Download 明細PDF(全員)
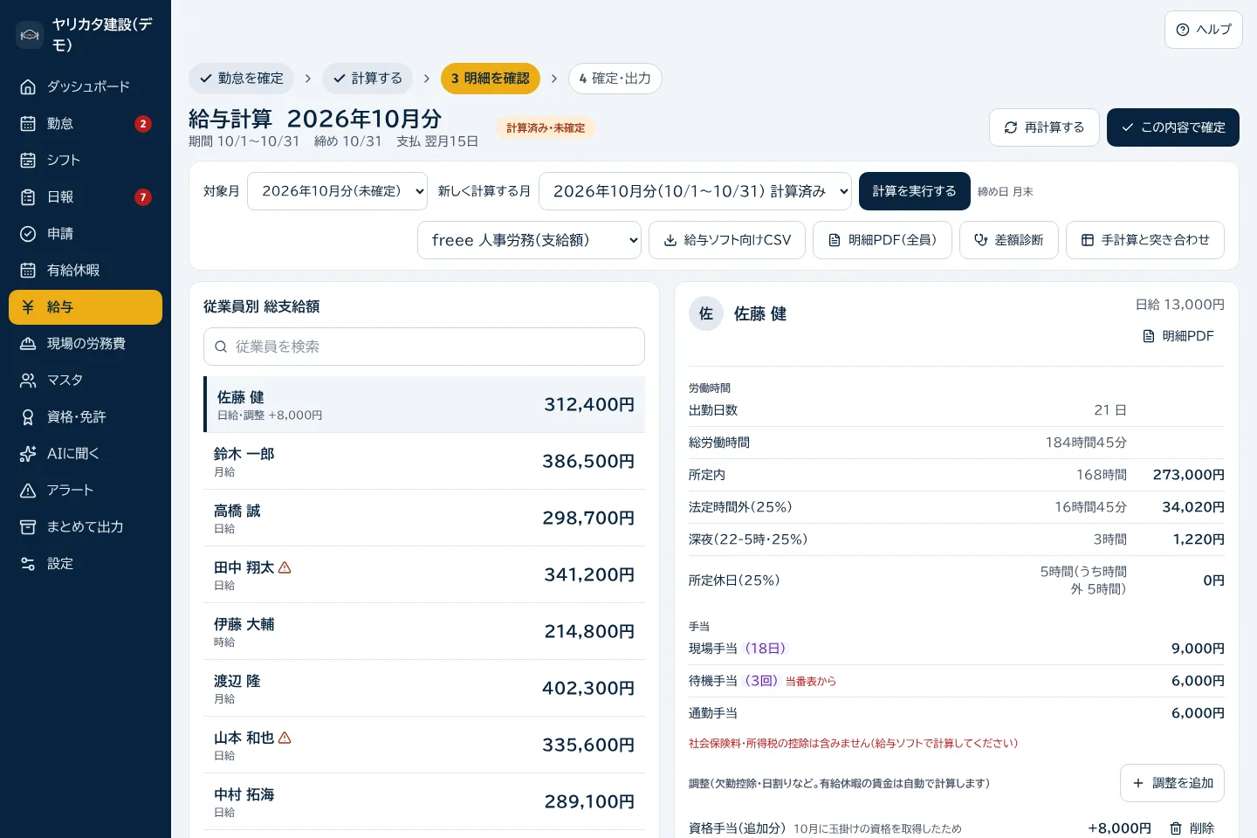The height and width of the screenshot is (838, 1257). 883,240
